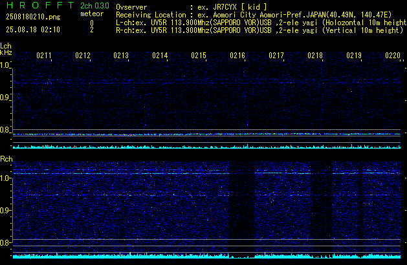Click the 0219 time label

(x=354, y=56)
